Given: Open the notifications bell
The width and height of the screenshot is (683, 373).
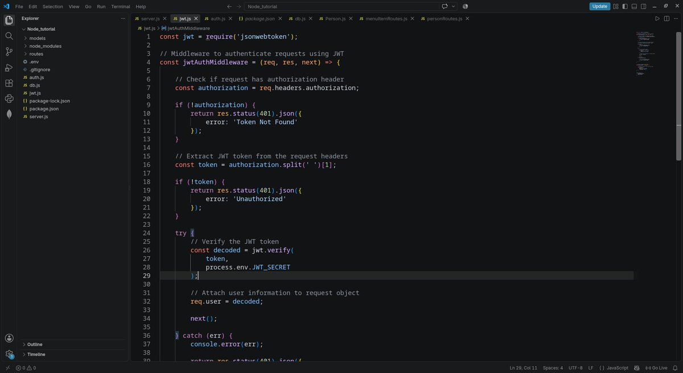Looking at the screenshot, I should [x=675, y=368].
